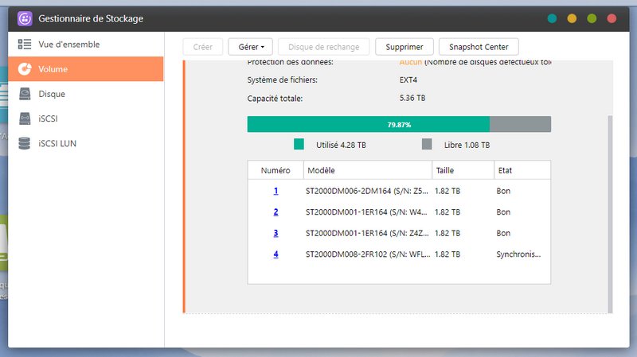Screen dimensions: 637x357
Task: Click the teal window control dot
Action: coord(552,18)
